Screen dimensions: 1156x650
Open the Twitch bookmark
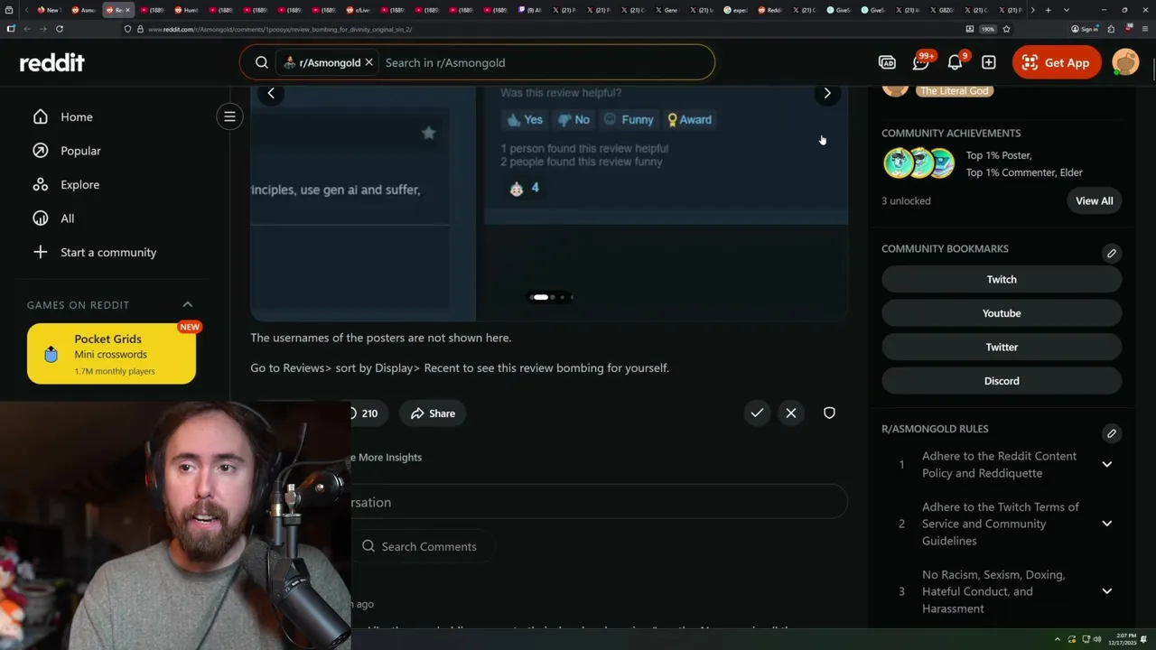pos(1002,280)
